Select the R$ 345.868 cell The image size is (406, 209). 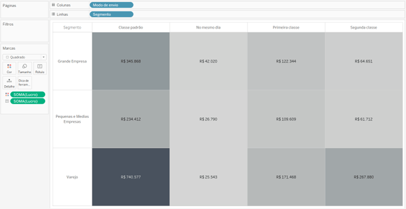pyautogui.click(x=131, y=61)
